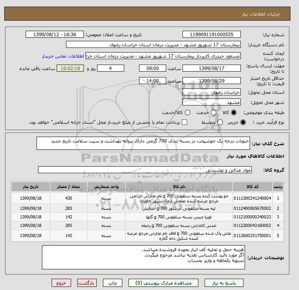Click the price validity time 14:00

tap(153, 81)
